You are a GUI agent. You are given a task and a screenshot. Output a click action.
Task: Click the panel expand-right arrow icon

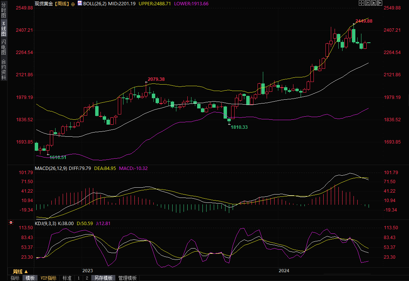(379, 3)
